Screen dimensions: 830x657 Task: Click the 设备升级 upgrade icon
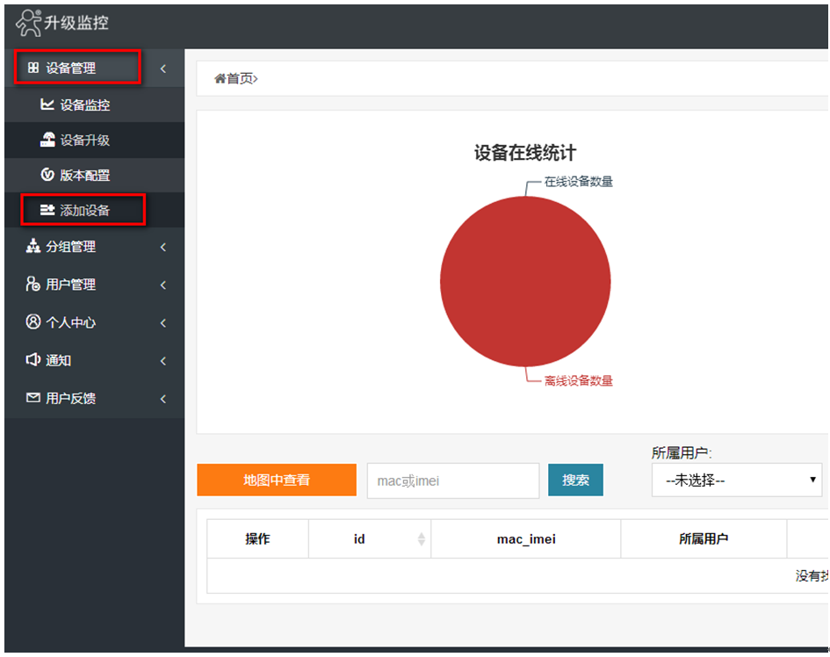click(x=47, y=140)
